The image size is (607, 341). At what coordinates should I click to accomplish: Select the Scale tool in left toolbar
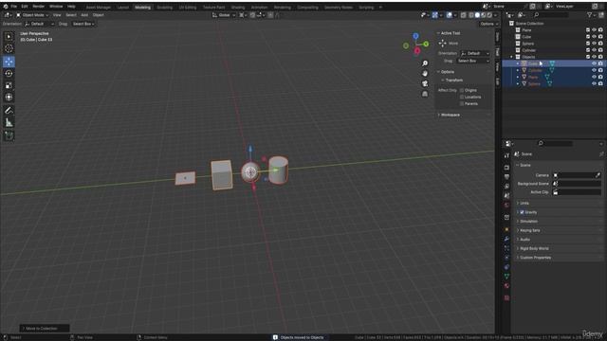tap(9, 85)
